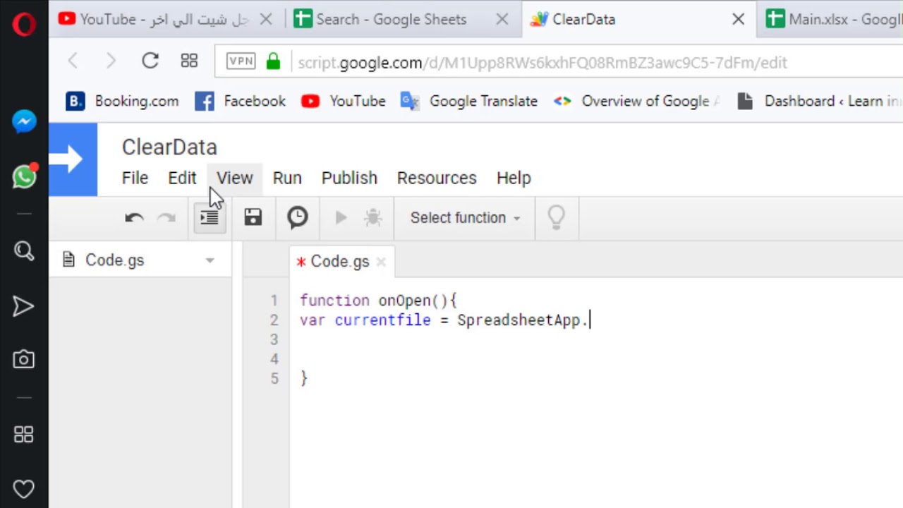Open the Help menu
This screenshot has width=903, height=508.
tap(514, 178)
